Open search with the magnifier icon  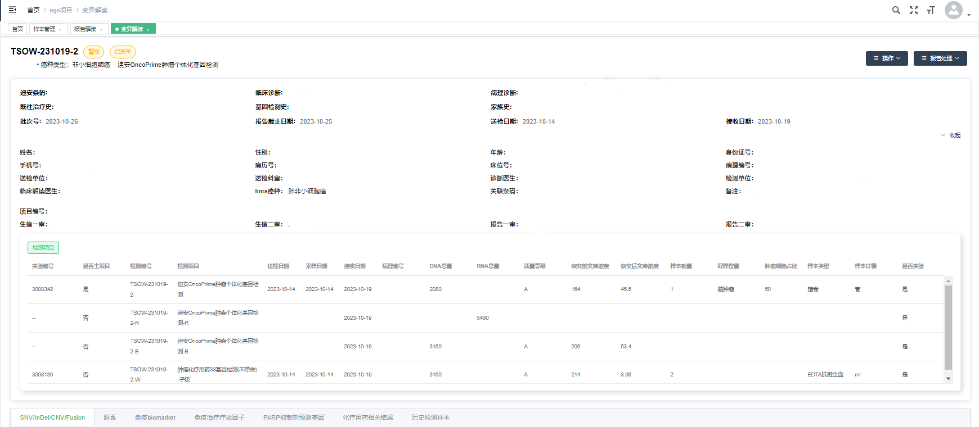[x=896, y=10]
